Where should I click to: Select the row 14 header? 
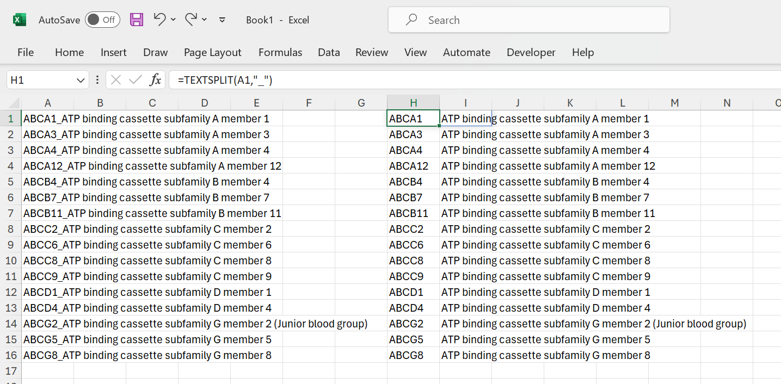pyautogui.click(x=11, y=324)
